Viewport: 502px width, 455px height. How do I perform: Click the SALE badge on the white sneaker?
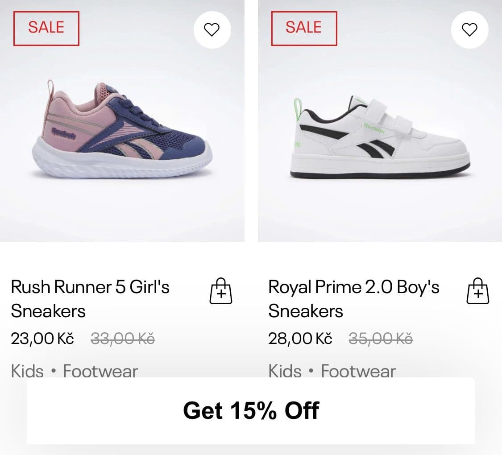[x=304, y=28]
